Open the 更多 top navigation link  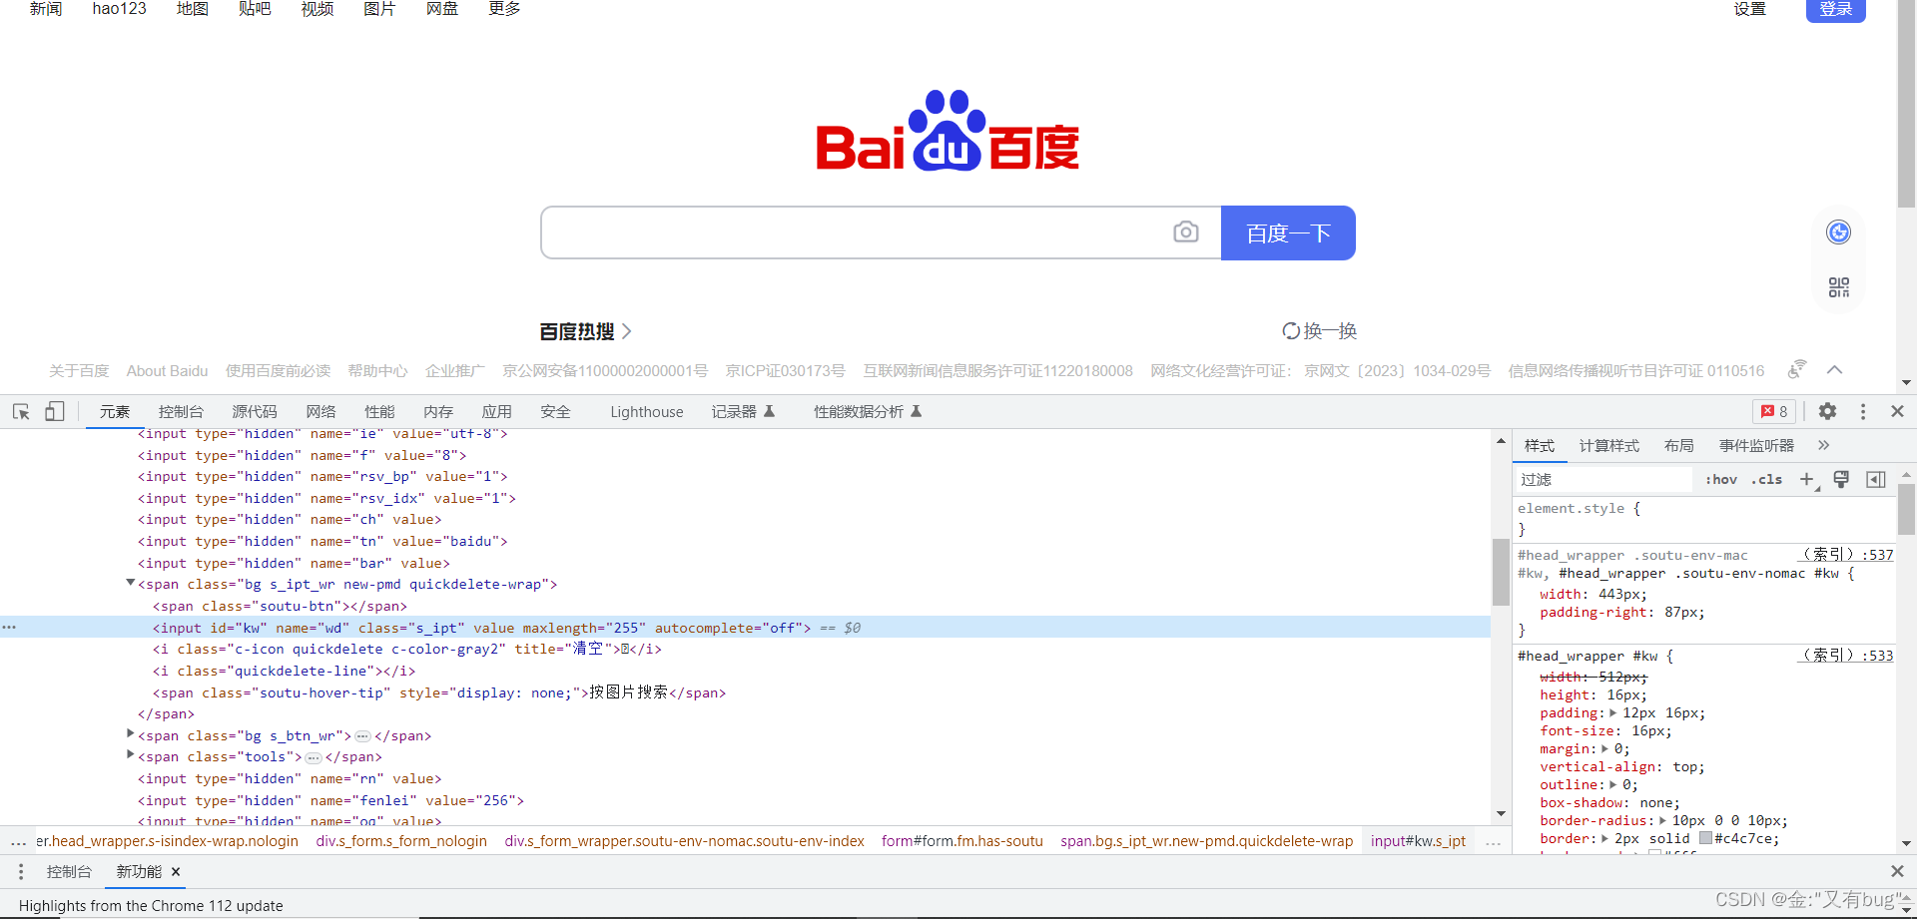(x=504, y=9)
